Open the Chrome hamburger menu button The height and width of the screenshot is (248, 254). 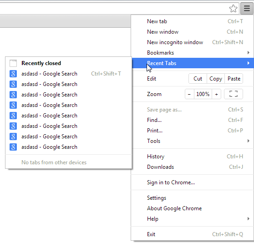pos(247,9)
